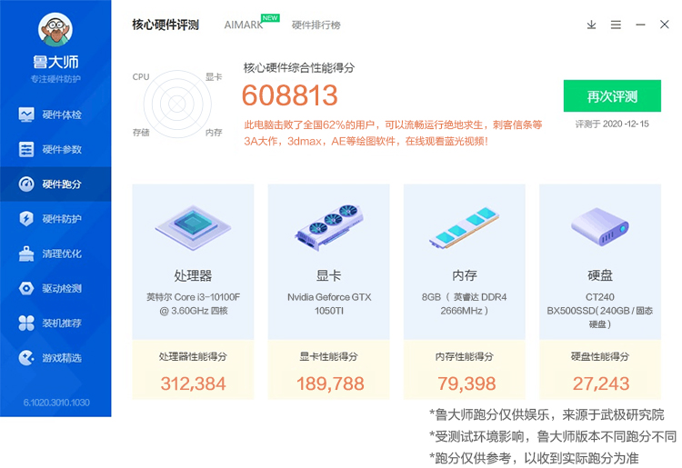Click the 评测于 2020-12-15 date text
Viewport: 682px width, 468px height.
tap(612, 124)
